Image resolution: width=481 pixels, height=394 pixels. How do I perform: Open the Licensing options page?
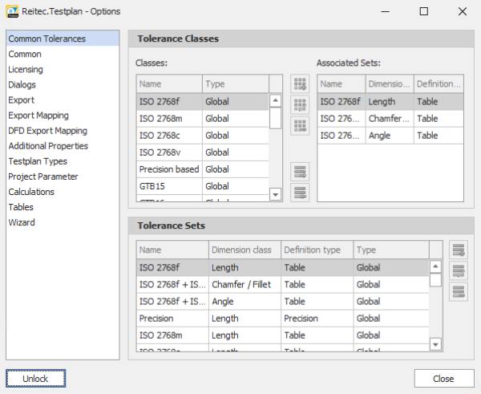[x=26, y=70]
